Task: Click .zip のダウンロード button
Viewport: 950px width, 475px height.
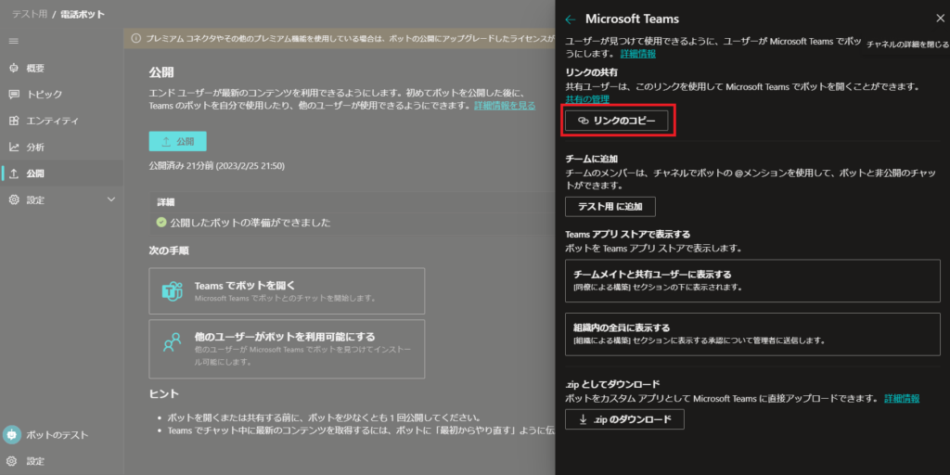Action: (x=624, y=419)
